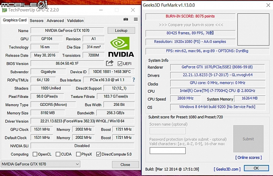
Task: Click the GPU-Z title bar app icon
Action: [4, 10]
